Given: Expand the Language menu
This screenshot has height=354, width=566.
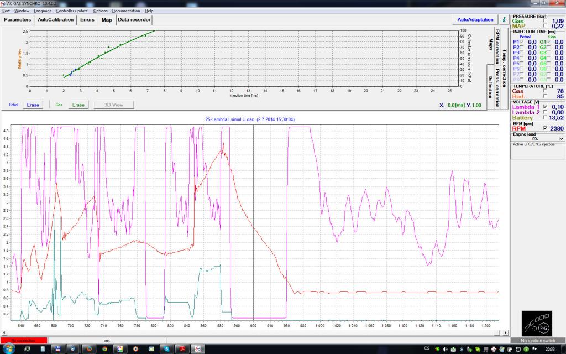Looking at the screenshot, I should point(43,11).
